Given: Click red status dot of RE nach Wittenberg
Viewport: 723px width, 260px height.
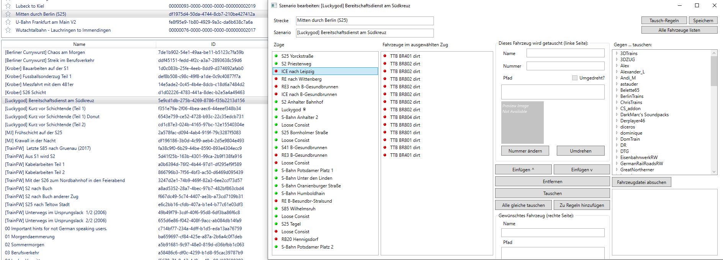Looking at the screenshot, I should pyautogui.click(x=276, y=79).
